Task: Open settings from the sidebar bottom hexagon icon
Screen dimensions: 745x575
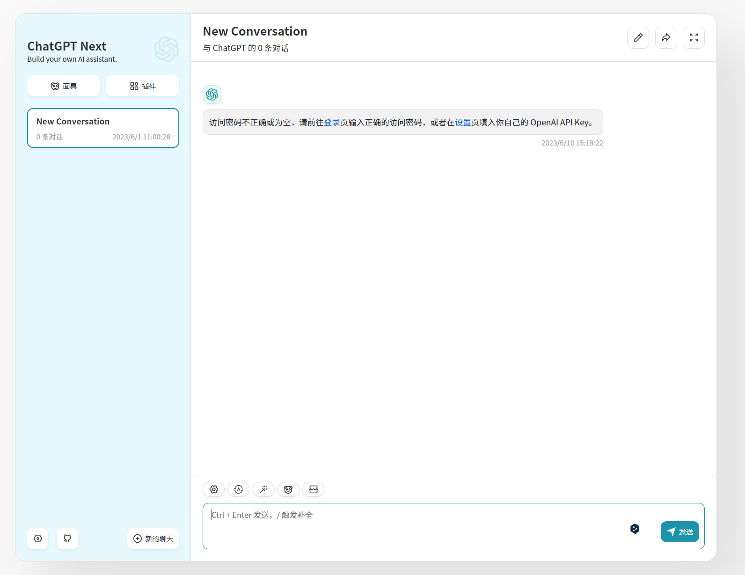Action: (x=38, y=539)
